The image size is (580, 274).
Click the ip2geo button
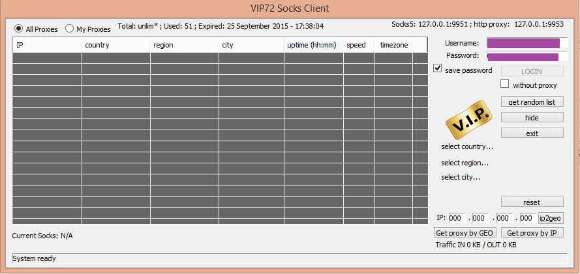551,218
